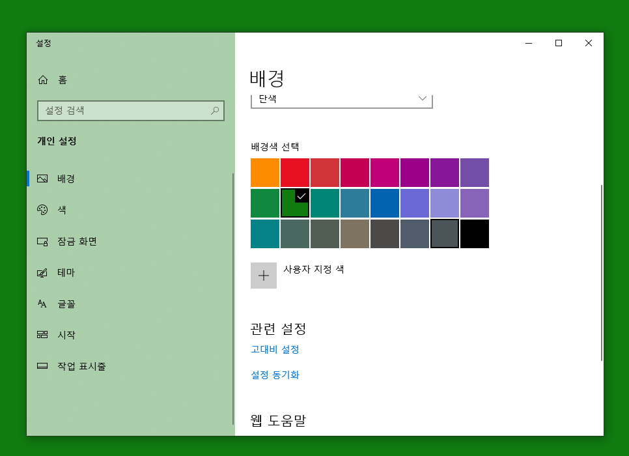Click the sidebar vertical scrollbar
The height and width of the screenshot is (456, 629).
coord(233,298)
